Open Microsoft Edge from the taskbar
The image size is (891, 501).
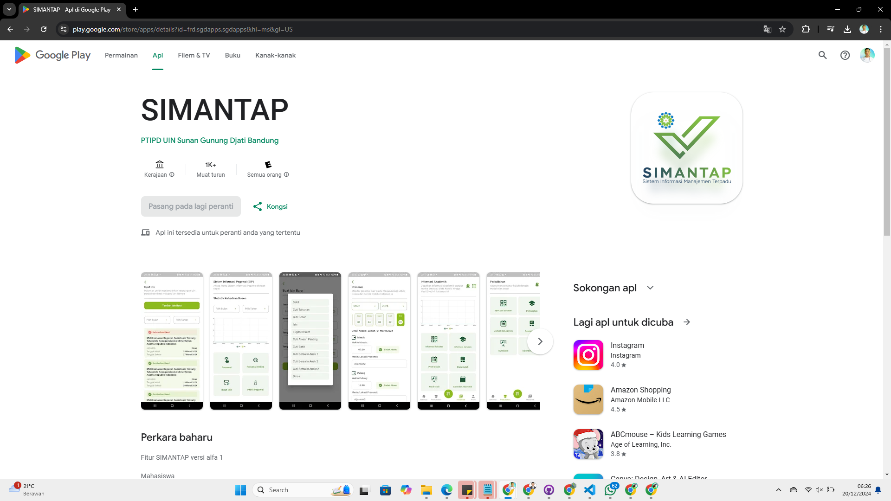[446, 490]
